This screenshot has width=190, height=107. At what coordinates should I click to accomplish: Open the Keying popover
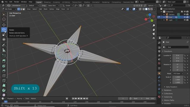20,98
